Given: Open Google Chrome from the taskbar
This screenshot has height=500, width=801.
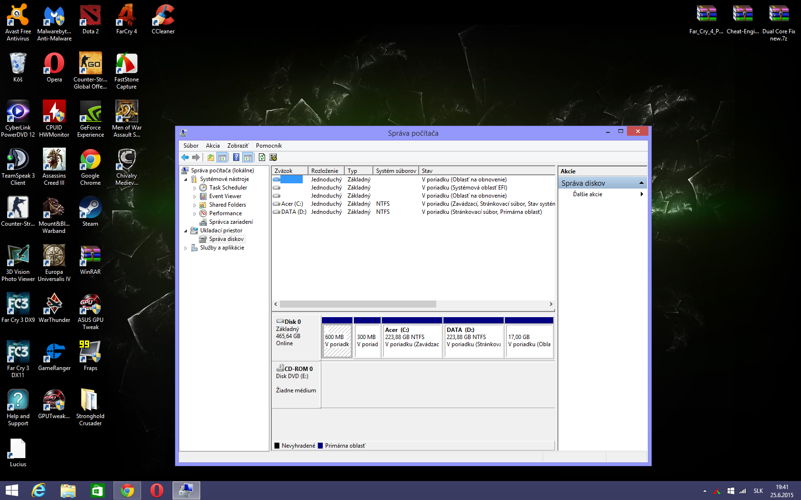Looking at the screenshot, I should click(x=127, y=490).
